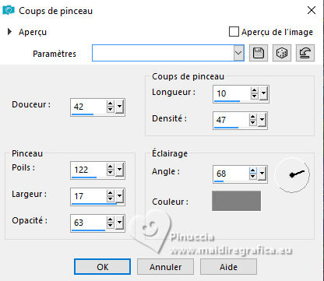This screenshot has height=281, width=324.
Task: Click the randomize parameters dice icon
Action: pyautogui.click(x=282, y=53)
